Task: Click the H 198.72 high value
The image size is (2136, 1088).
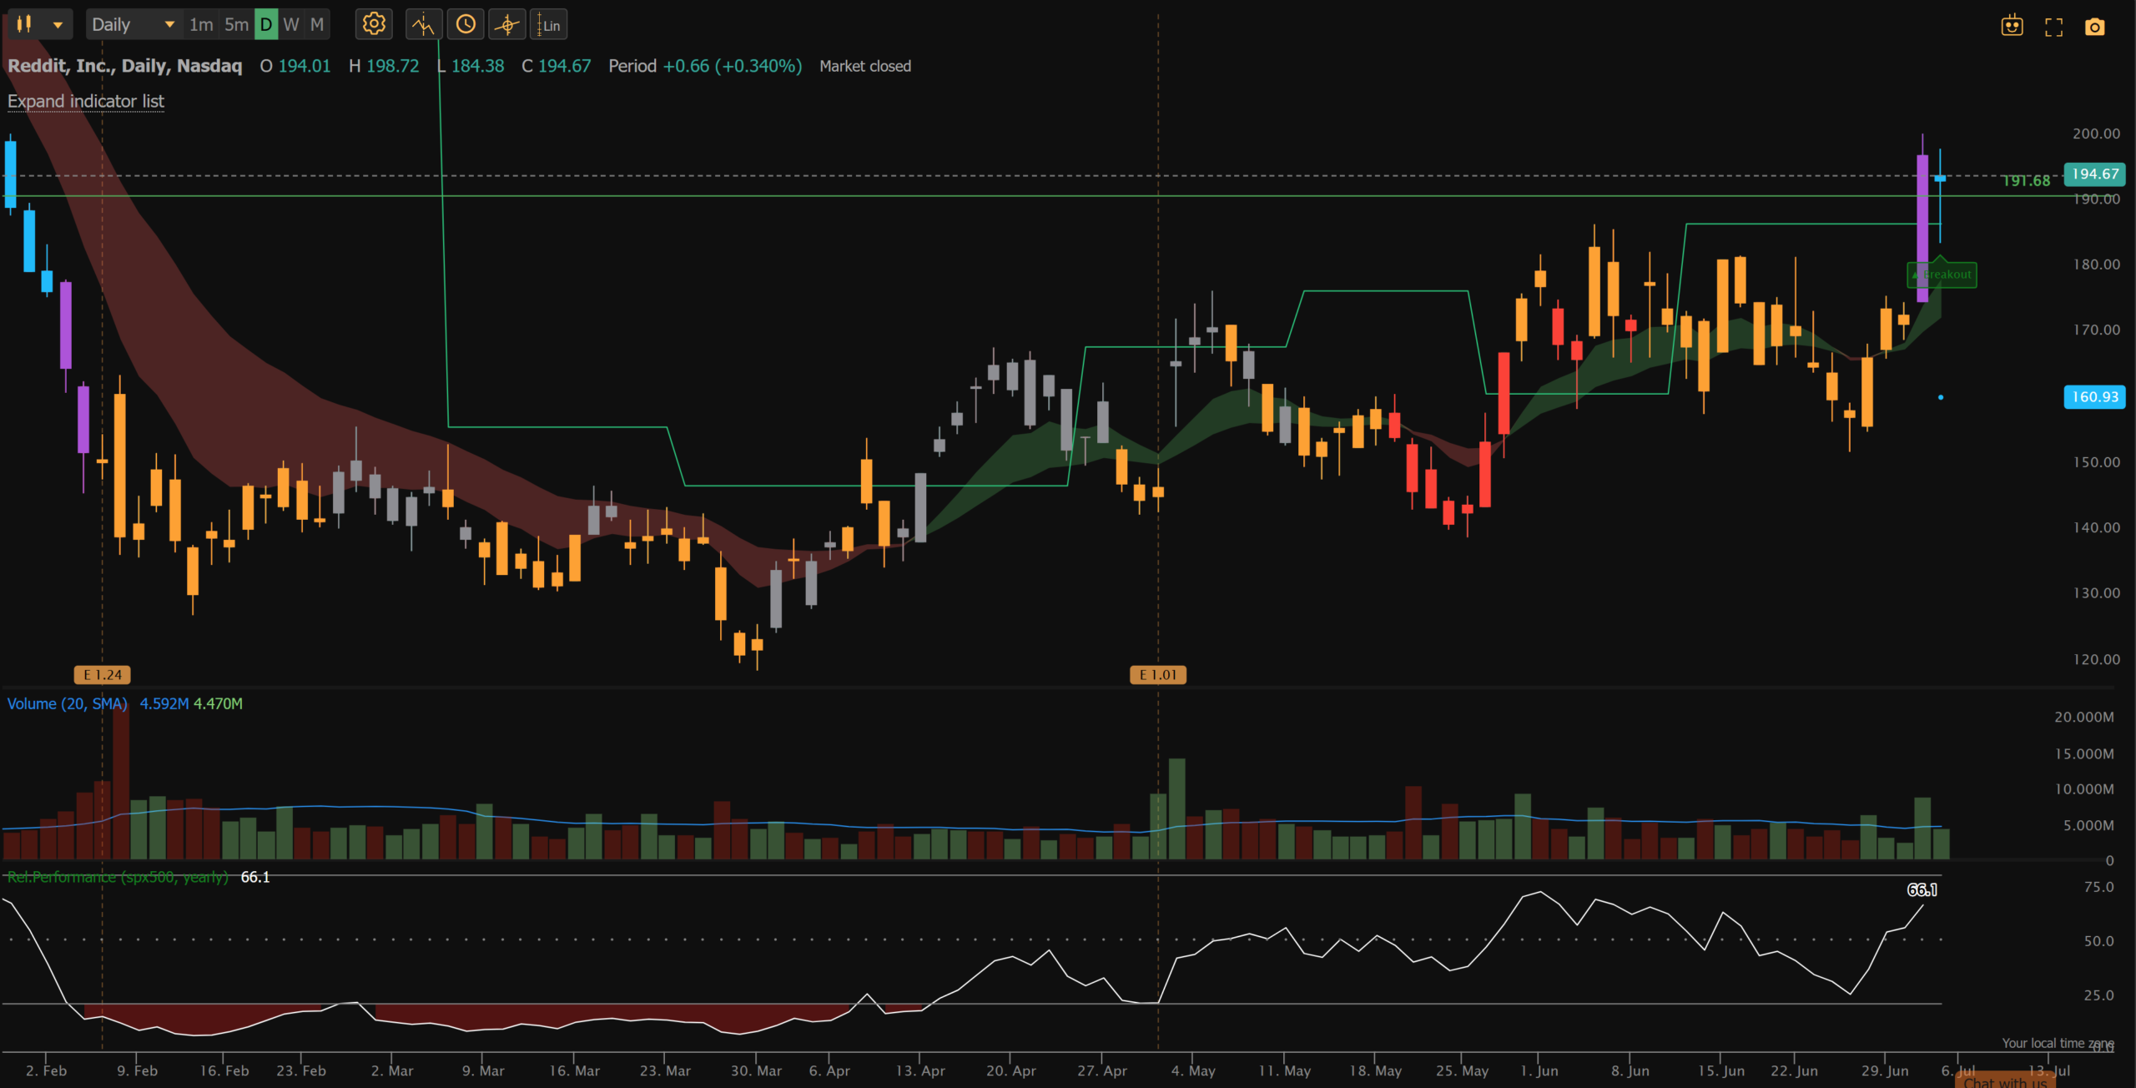Action: (384, 66)
